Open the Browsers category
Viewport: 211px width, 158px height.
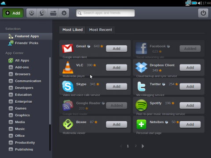coord(22,74)
